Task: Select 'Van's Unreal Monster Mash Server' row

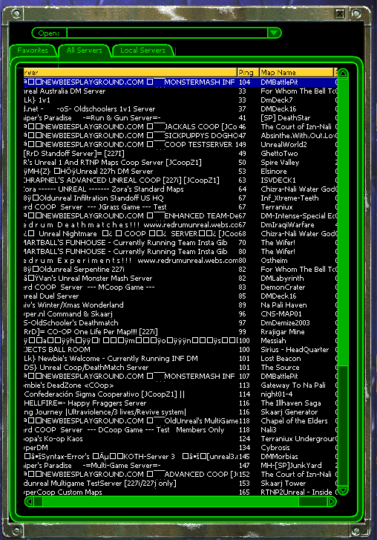Action: (180, 279)
